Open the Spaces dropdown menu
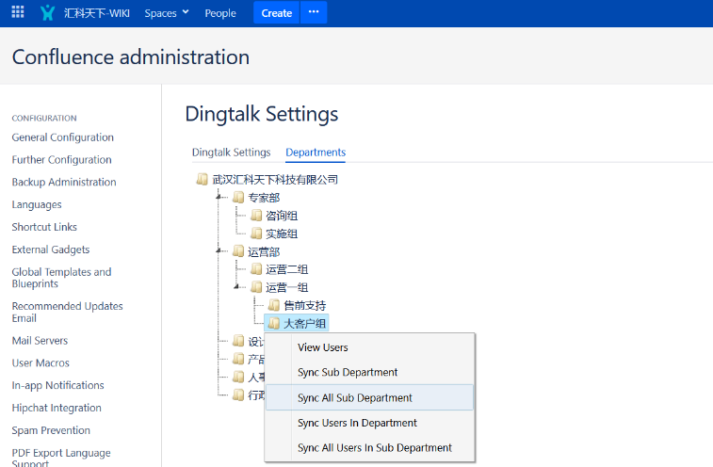The image size is (713, 467). click(x=166, y=13)
